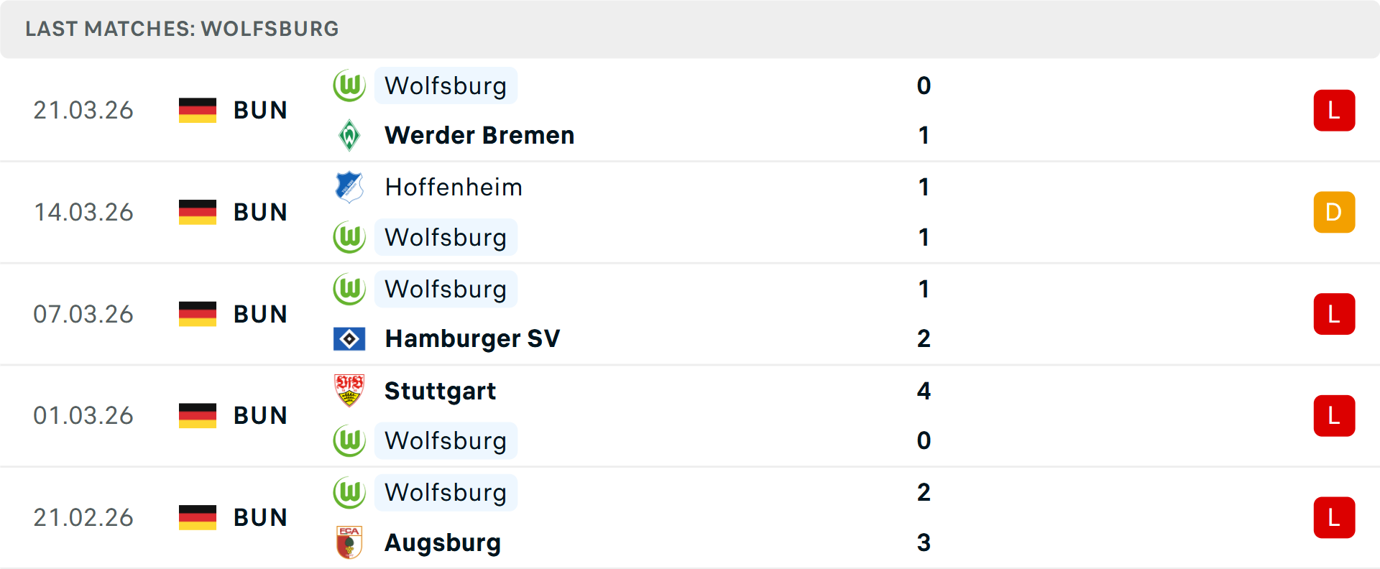
Task: Click Stuttgart's score of 4
Action: point(924,391)
